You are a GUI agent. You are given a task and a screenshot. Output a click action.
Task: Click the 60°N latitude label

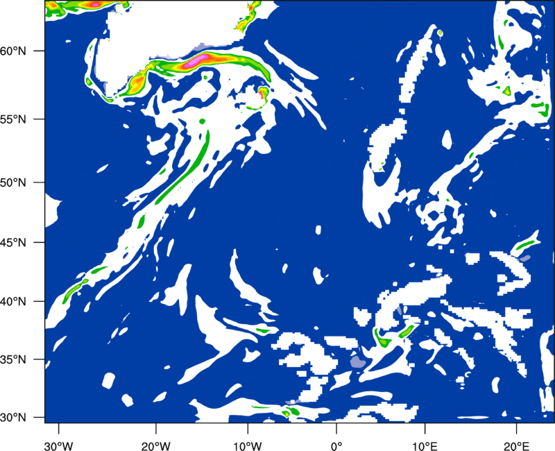click(x=13, y=51)
